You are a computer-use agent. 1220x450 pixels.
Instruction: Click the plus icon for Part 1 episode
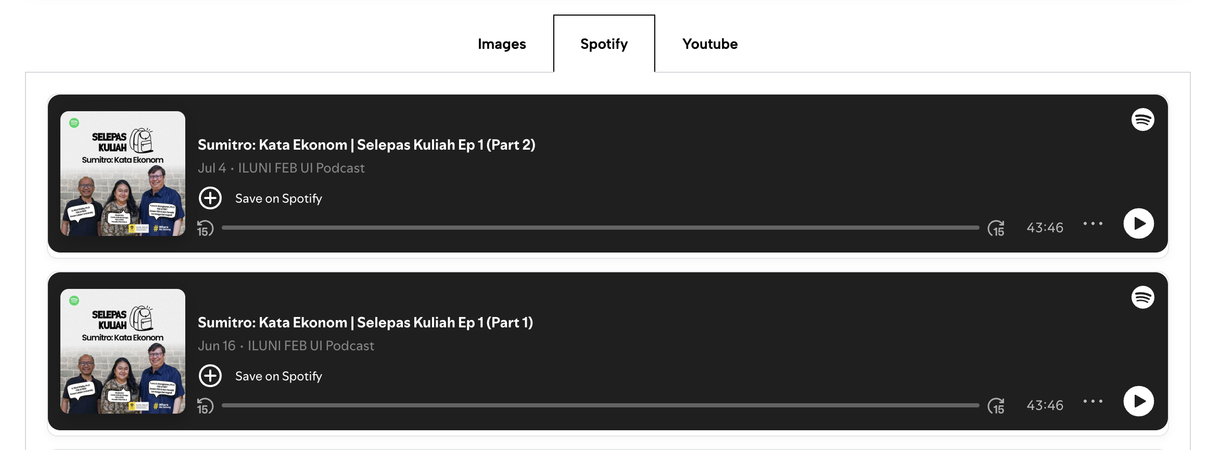210,376
